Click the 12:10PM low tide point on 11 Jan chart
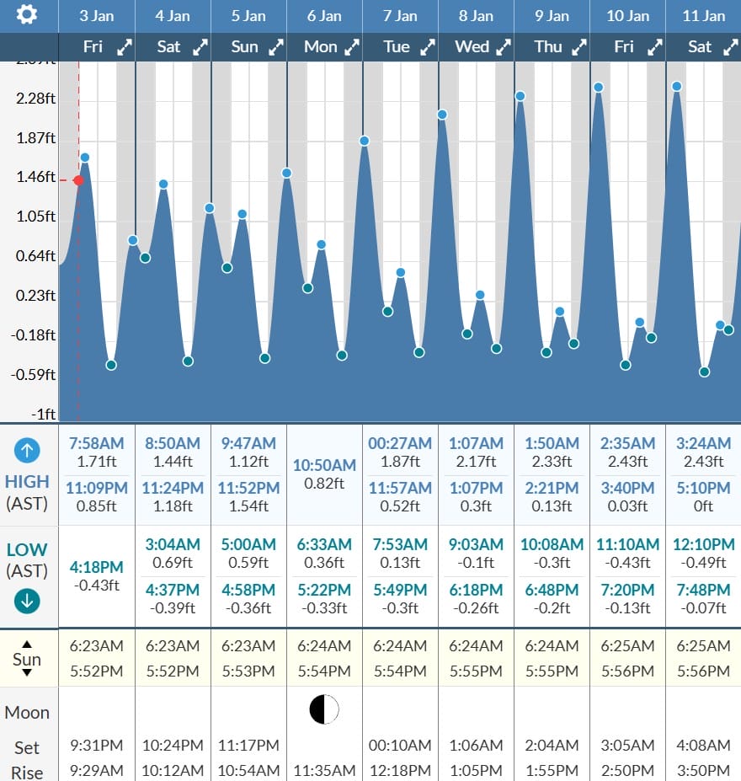 [x=704, y=372]
